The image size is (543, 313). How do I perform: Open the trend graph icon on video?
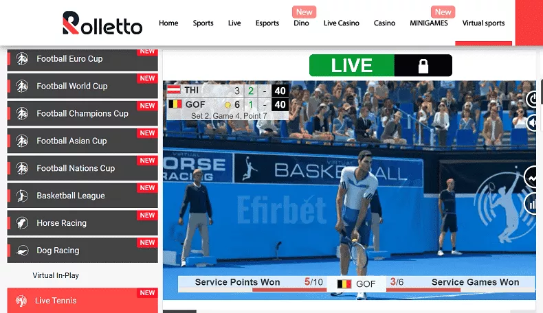click(533, 178)
